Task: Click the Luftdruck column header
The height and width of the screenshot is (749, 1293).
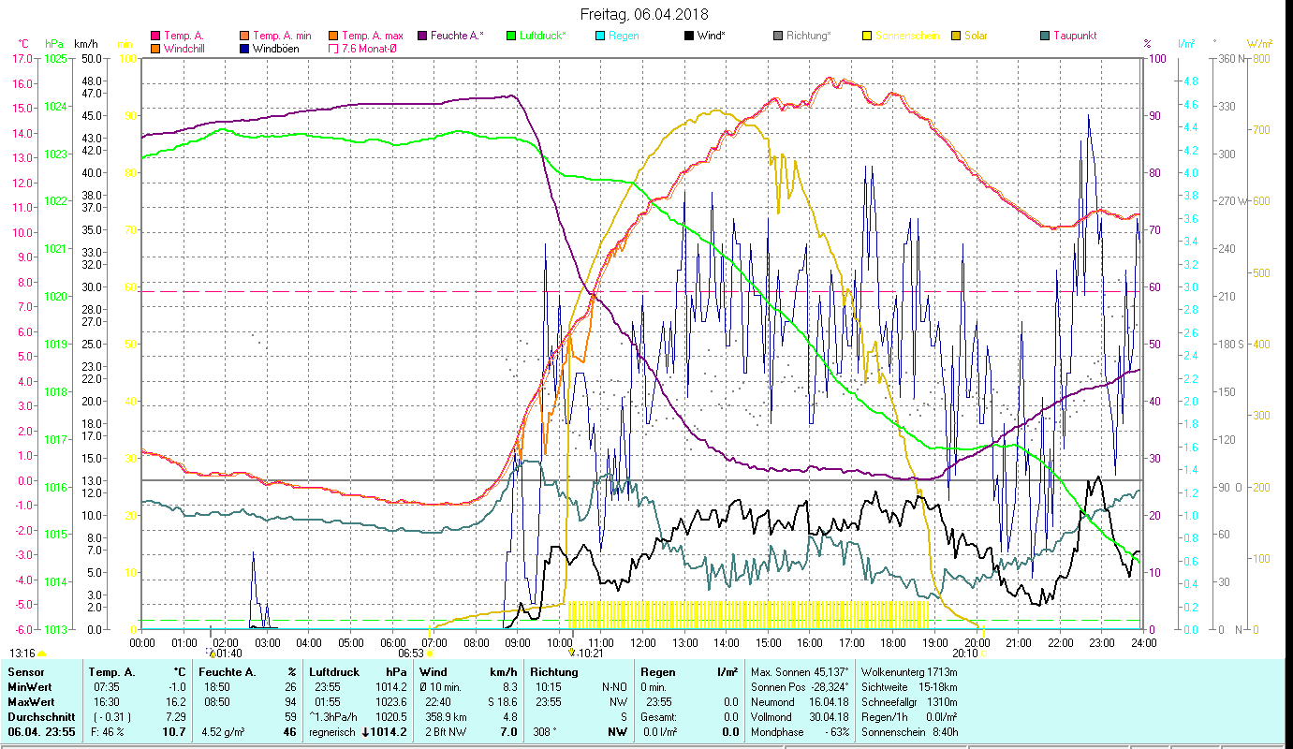Action: [334, 672]
